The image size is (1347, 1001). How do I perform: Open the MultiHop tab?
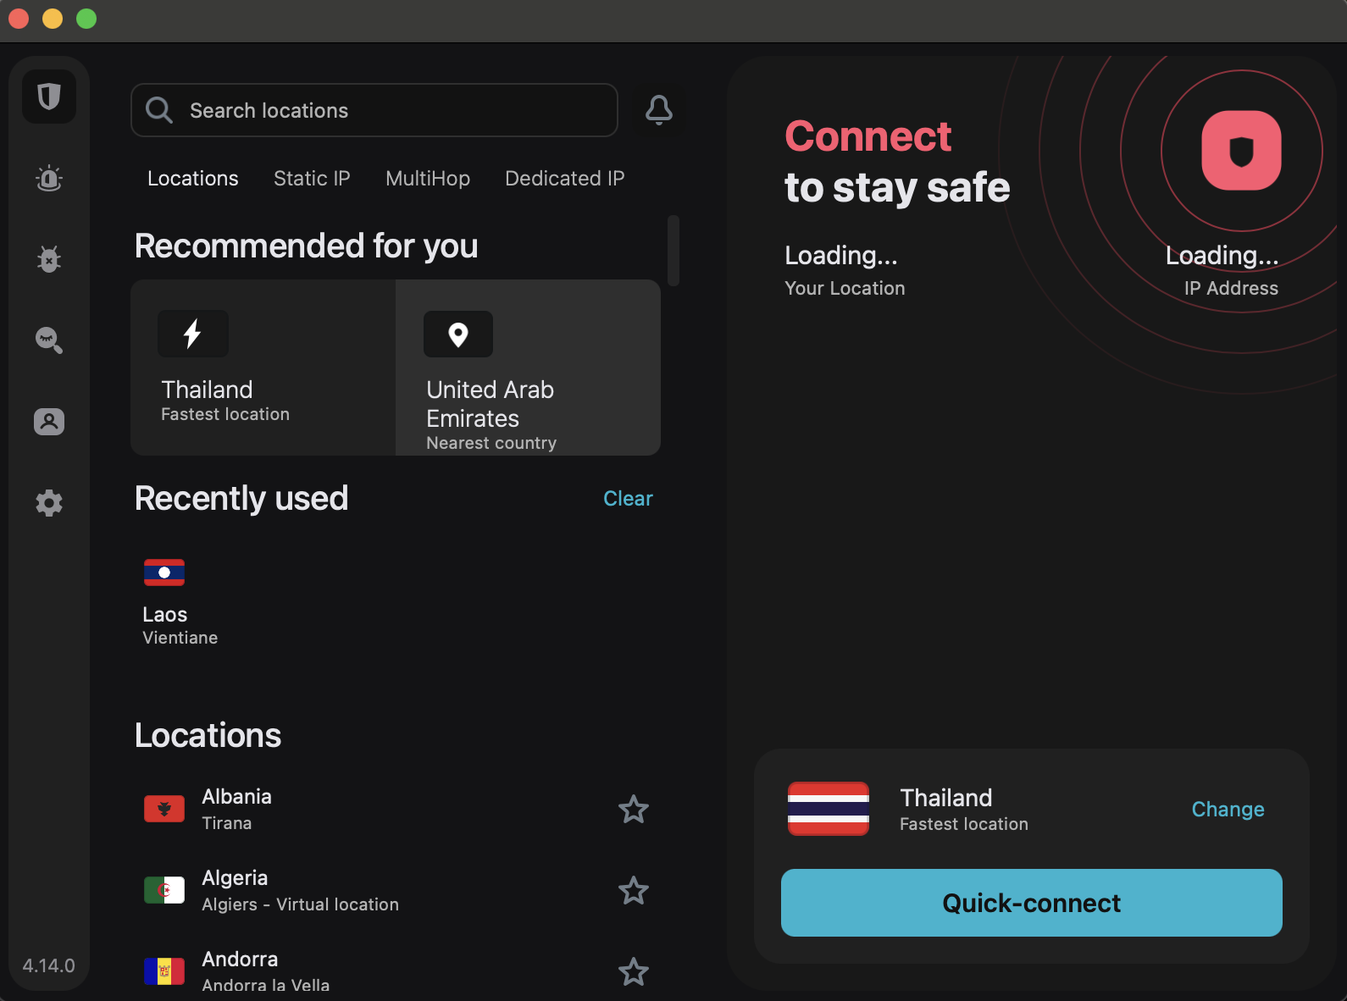427,178
